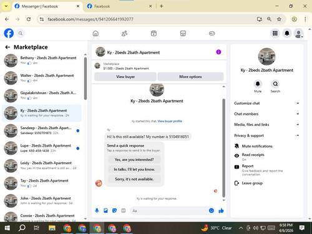Open the Facebook search magnifier icon
The width and height of the screenshot is (312, 234).
(21, 33)
